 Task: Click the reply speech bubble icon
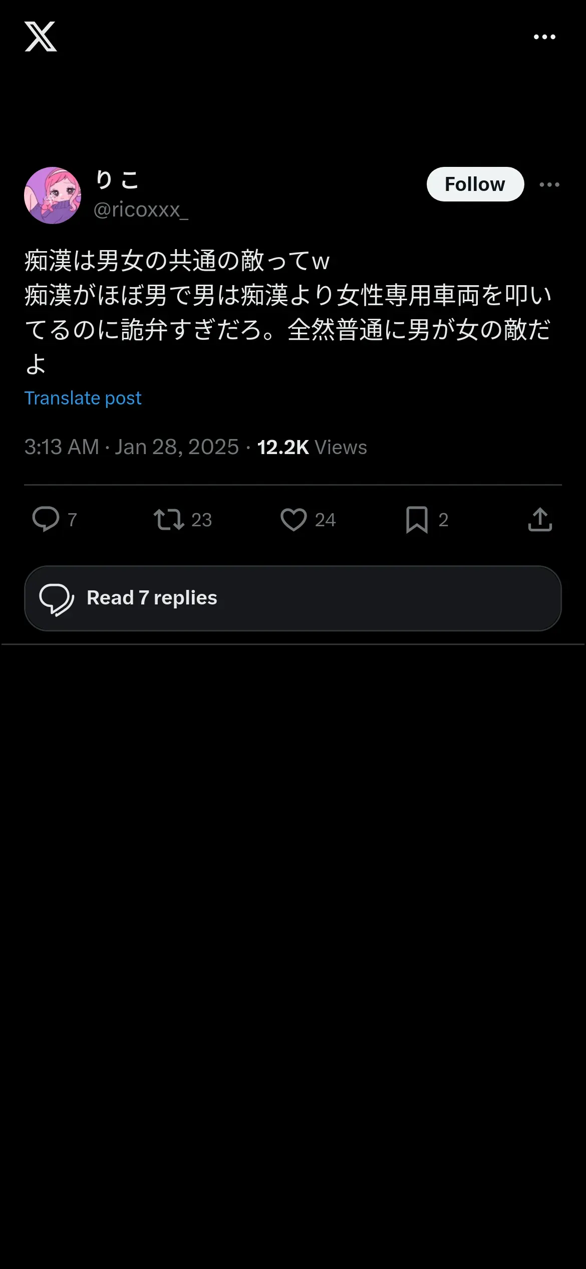(x=46, y=519)
